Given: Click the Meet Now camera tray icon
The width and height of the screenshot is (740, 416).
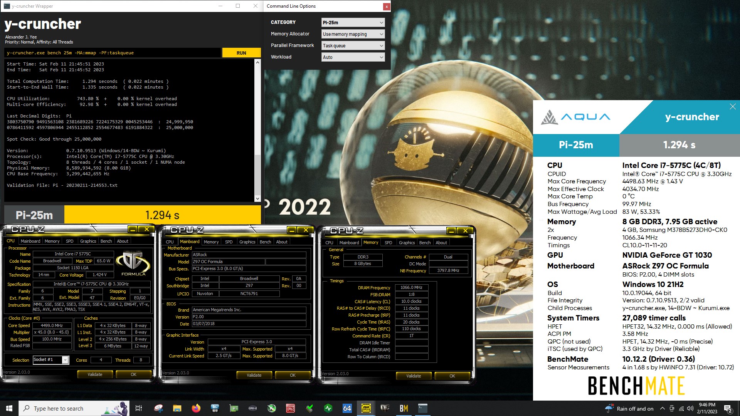Looking at the screenshot, I should [x=672, y=409].
